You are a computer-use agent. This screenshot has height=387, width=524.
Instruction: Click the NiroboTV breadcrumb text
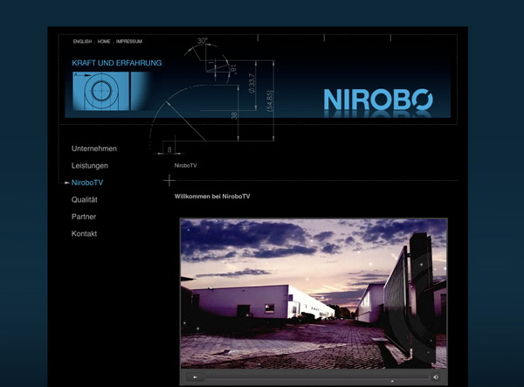coord(185,165)
